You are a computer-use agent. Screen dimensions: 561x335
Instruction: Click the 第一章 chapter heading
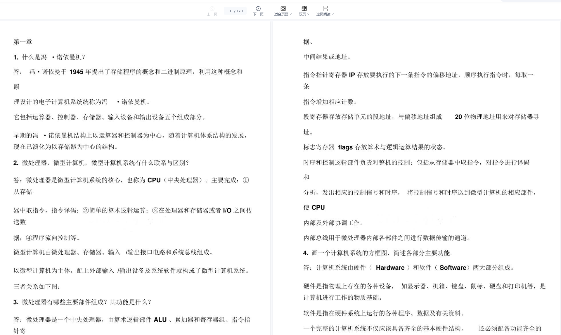pos(23,42)
